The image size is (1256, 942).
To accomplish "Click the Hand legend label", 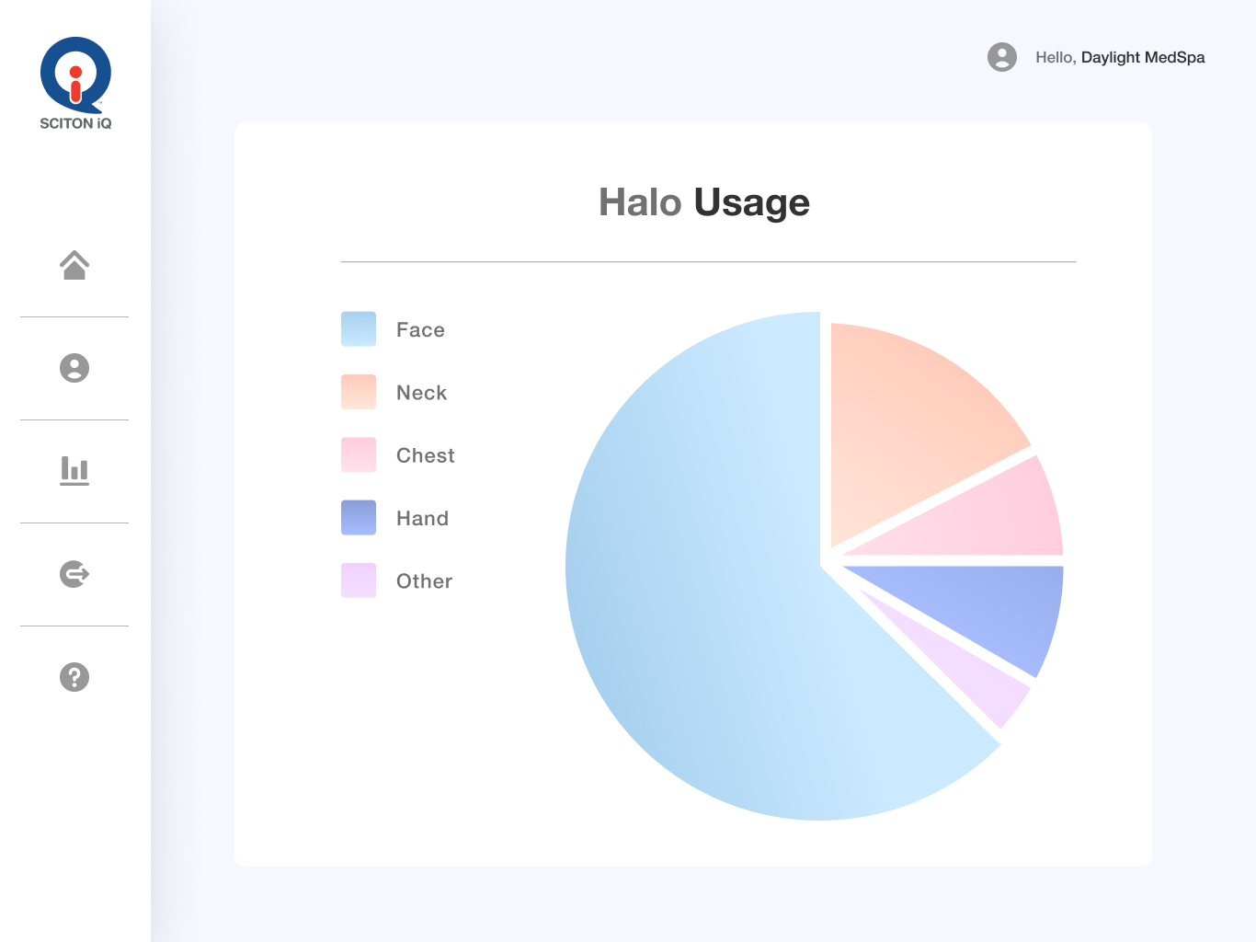I will point(422,519).
